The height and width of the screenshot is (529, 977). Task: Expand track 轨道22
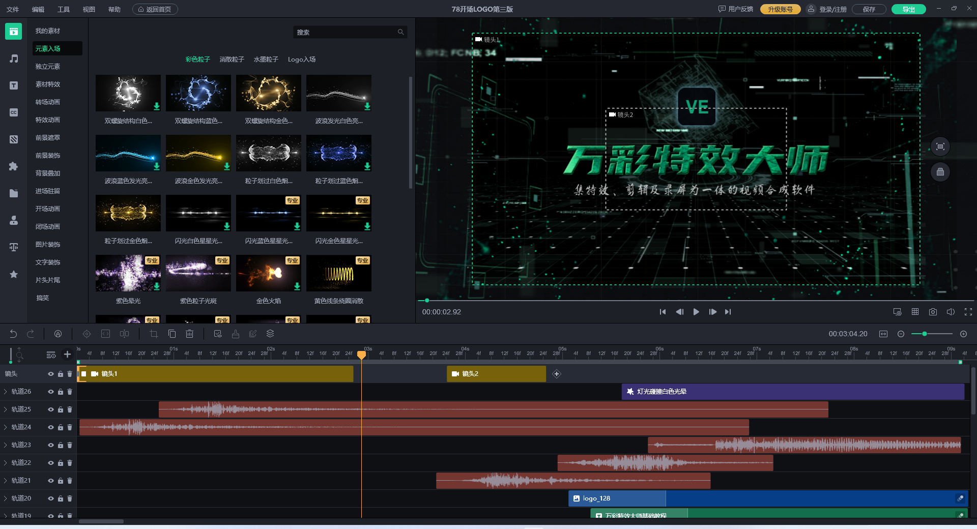(6, 463)
